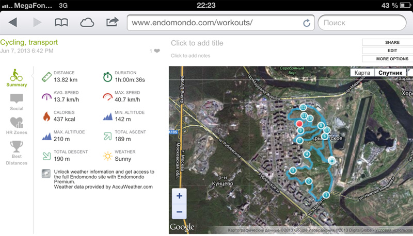Click the max speed gauge icon
The image size is (413, 236).
(x=107, y=97)
